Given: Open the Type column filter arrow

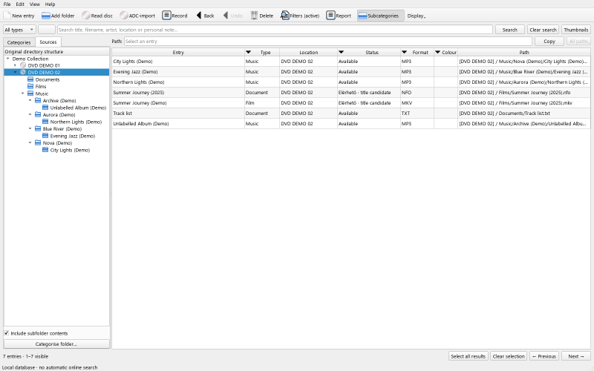Looking at the screenshot, I should point(249,52).
